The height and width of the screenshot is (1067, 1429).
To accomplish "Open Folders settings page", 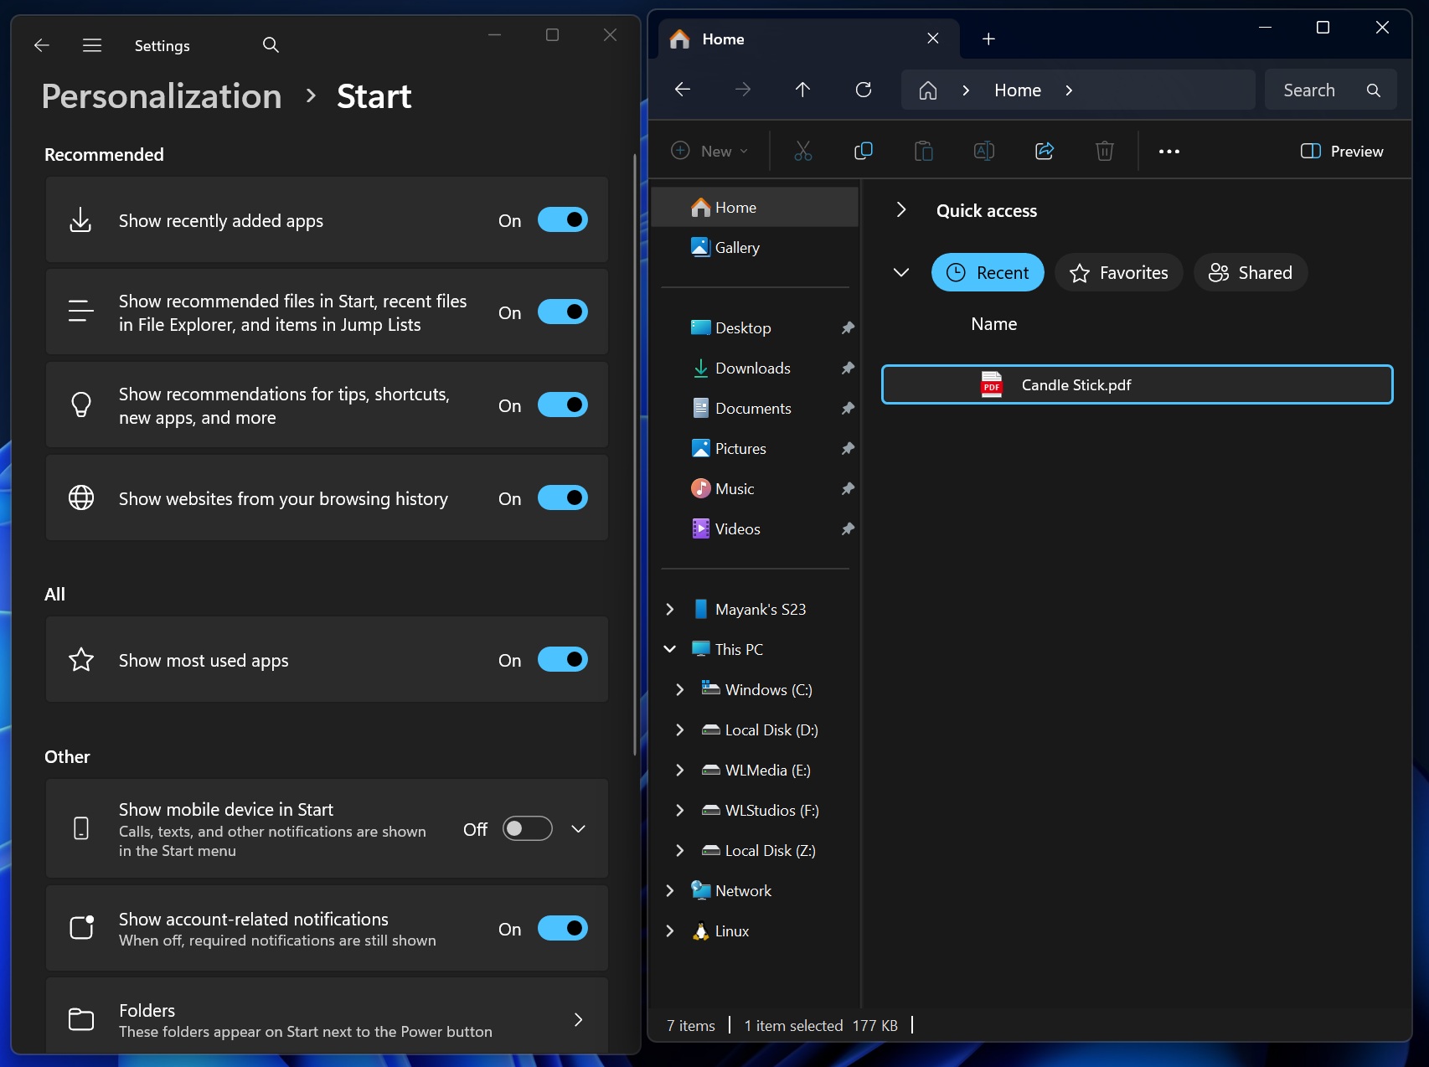I will pos(327,1019).
